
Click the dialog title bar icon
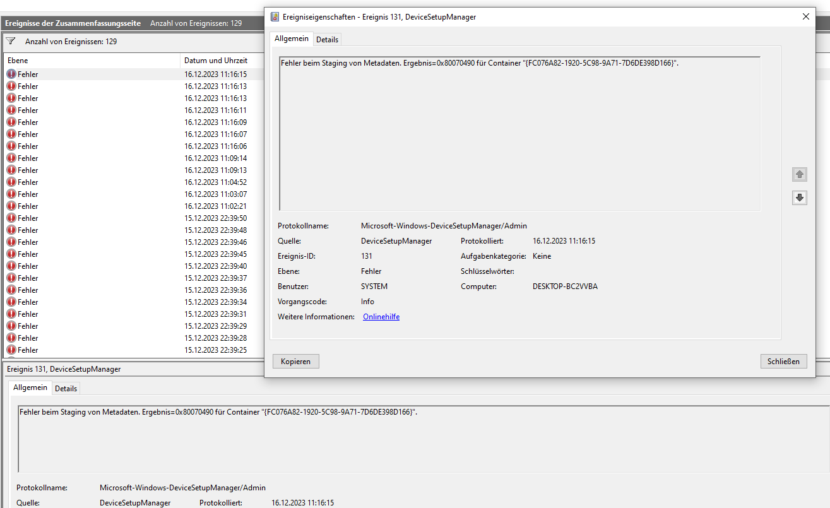275,17
